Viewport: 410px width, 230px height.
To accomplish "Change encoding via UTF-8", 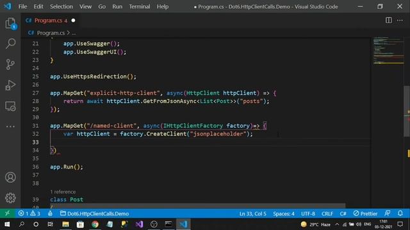I will (x=308, y=213).
